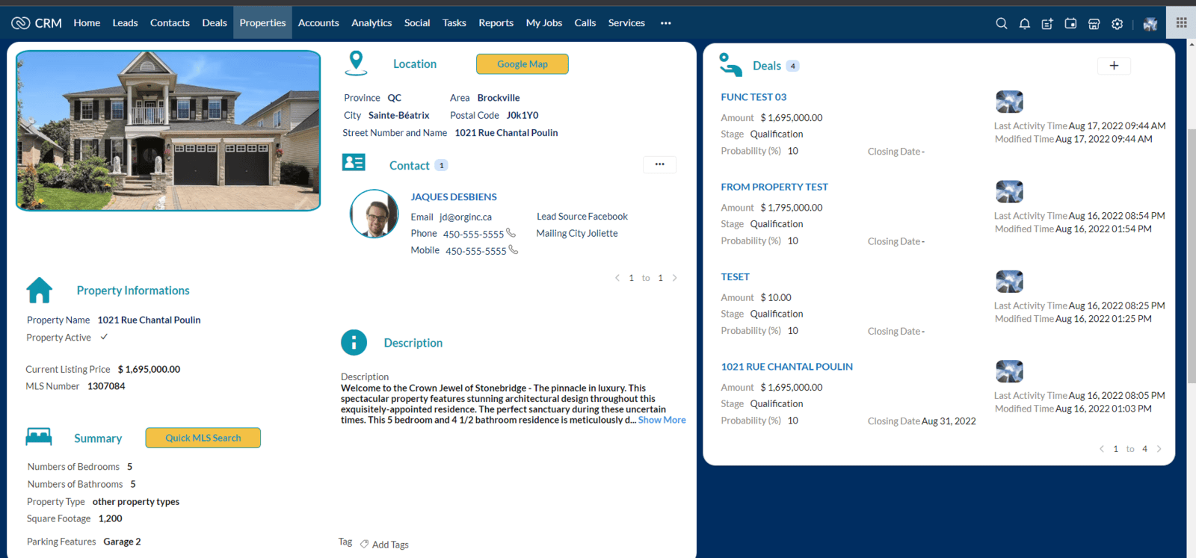Switch to the Analytics tab

(x=372, y=23)
